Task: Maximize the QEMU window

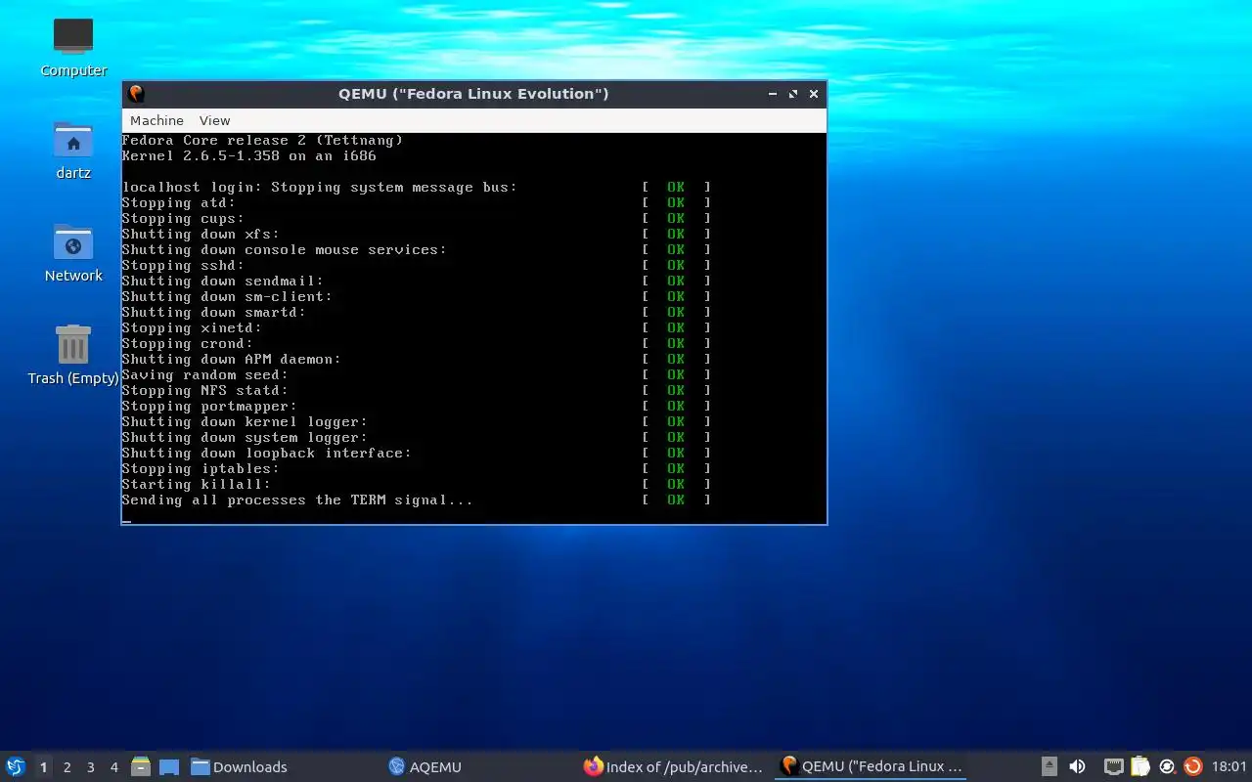Action: tap(793, 94)
